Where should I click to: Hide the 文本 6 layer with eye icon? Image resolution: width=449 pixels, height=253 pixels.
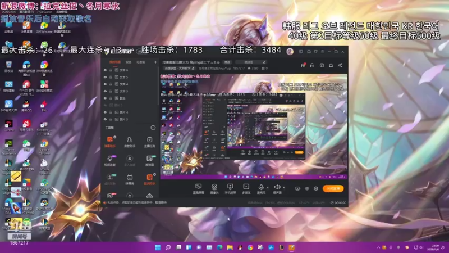pos(105,70)
